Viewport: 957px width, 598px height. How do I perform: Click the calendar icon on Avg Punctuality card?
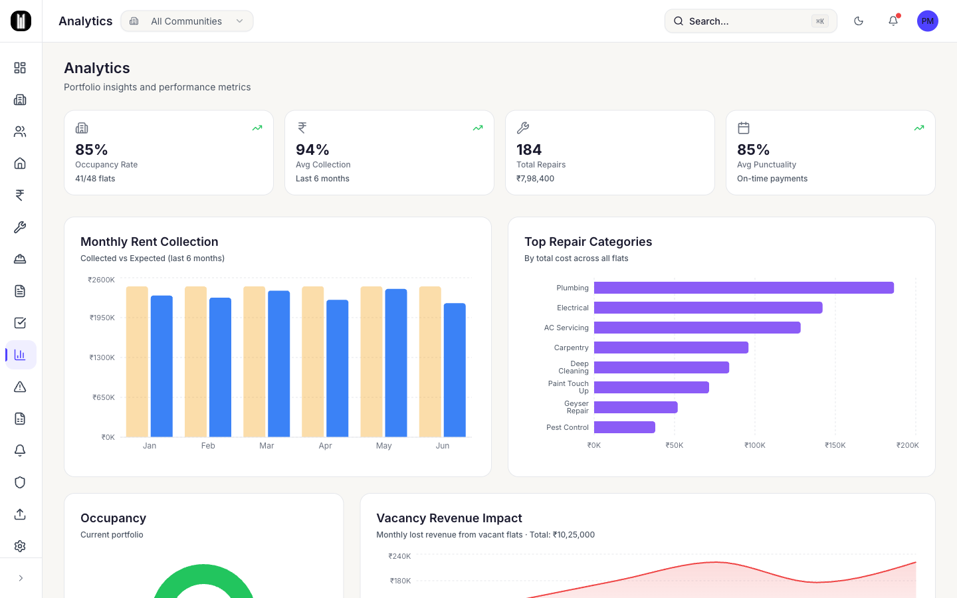(744, 128)
